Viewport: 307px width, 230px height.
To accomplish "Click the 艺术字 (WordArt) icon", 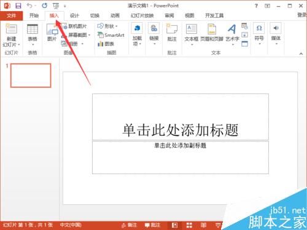I will 232,29.
